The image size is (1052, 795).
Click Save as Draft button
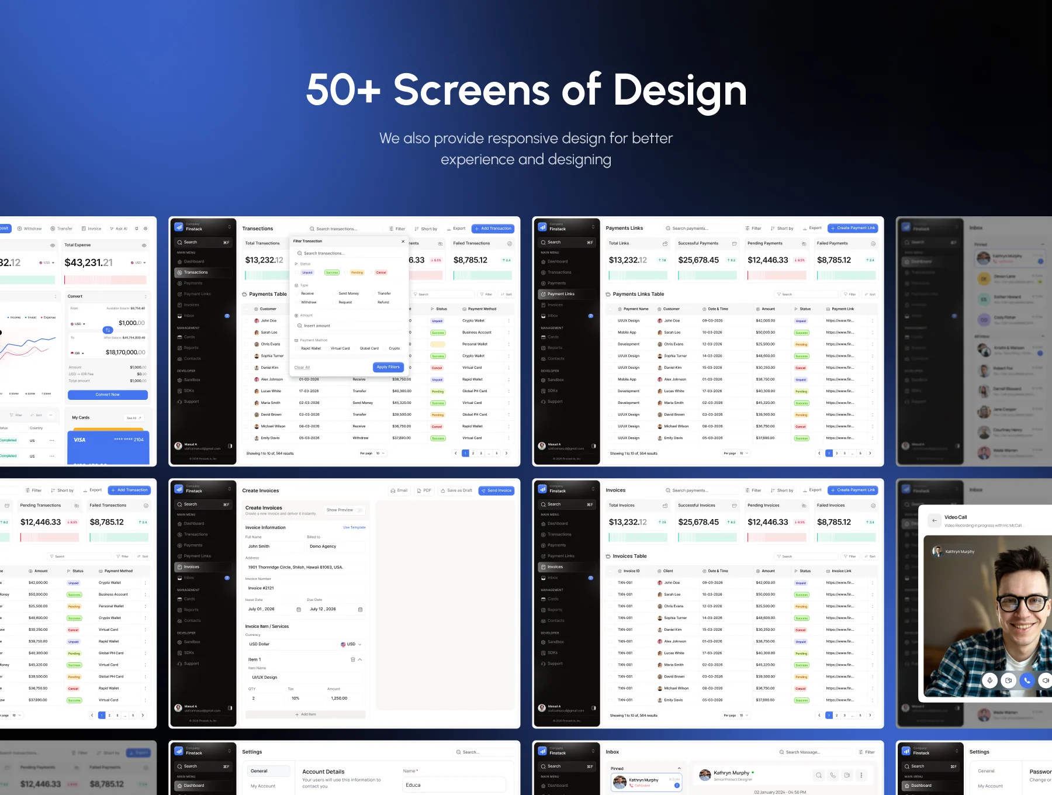(456, 490)
